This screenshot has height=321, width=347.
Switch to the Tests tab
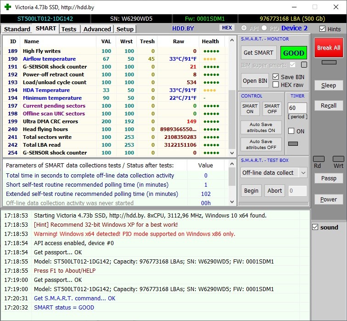click(x=69, y=29)
